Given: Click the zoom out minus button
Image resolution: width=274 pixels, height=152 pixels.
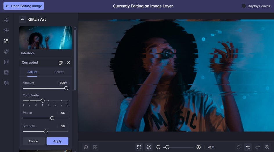Looking at the screenshot, I should [x=158, y=147].
